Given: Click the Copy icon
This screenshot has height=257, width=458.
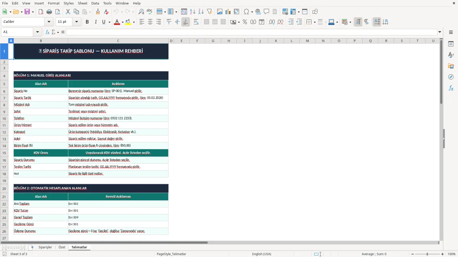Looking at the screenshot, I should (76, 12).
